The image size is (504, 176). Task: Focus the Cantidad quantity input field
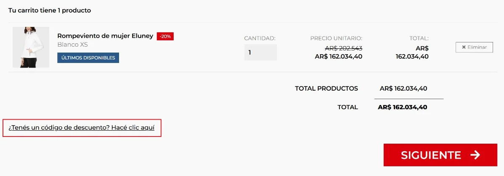(x=260, y=53)
